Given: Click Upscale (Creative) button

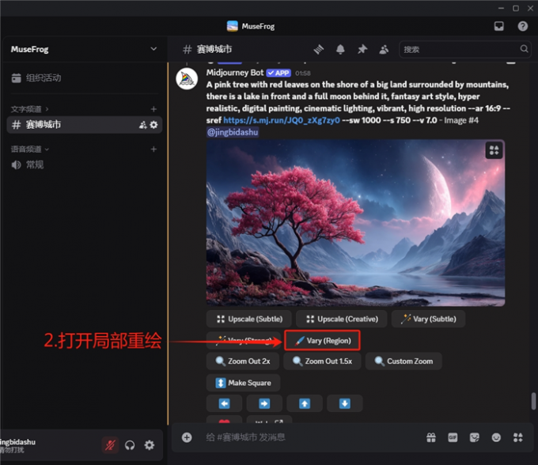Looking at the screenshot, I should click(x=342, y=319).
